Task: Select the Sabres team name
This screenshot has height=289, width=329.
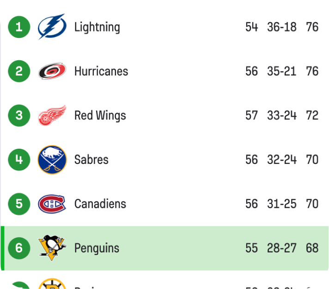Action: tap(91, 160)
